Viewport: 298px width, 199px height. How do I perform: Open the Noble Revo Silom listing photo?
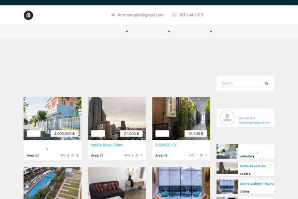(x=117, y=118)
